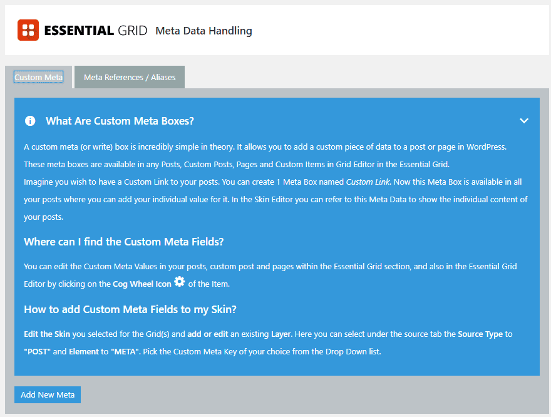Click the bold "POST" text

37,352
